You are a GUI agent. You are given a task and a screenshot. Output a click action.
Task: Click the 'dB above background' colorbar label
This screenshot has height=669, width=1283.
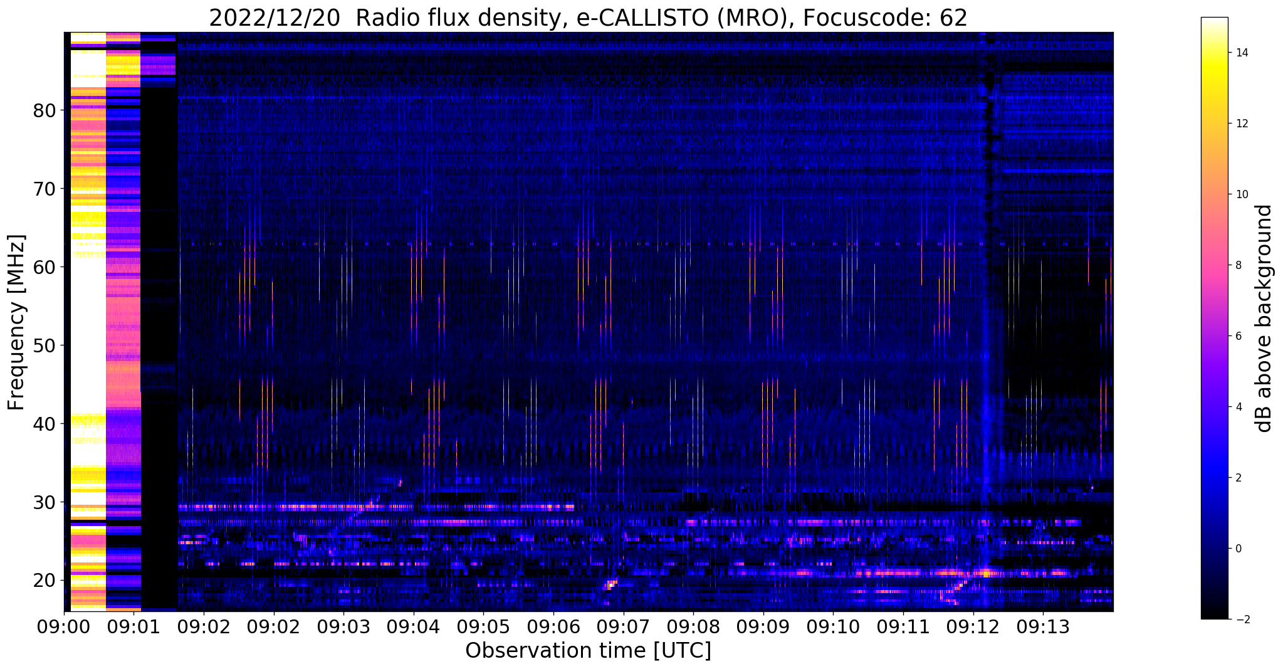(1264, 319)
